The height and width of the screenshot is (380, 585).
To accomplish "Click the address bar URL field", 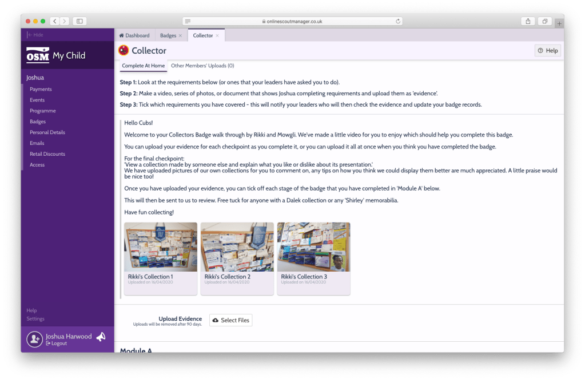I will 292,21.
